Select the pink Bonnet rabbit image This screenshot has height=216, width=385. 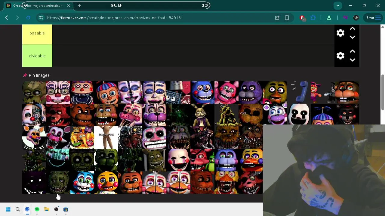coord(226,92)
